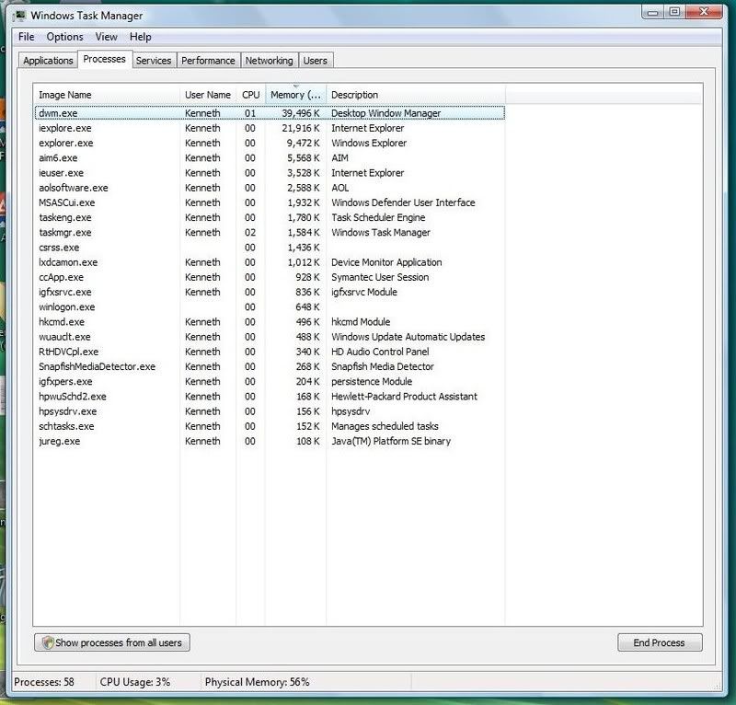Click the 39,496 K memory value

[301, 113]
